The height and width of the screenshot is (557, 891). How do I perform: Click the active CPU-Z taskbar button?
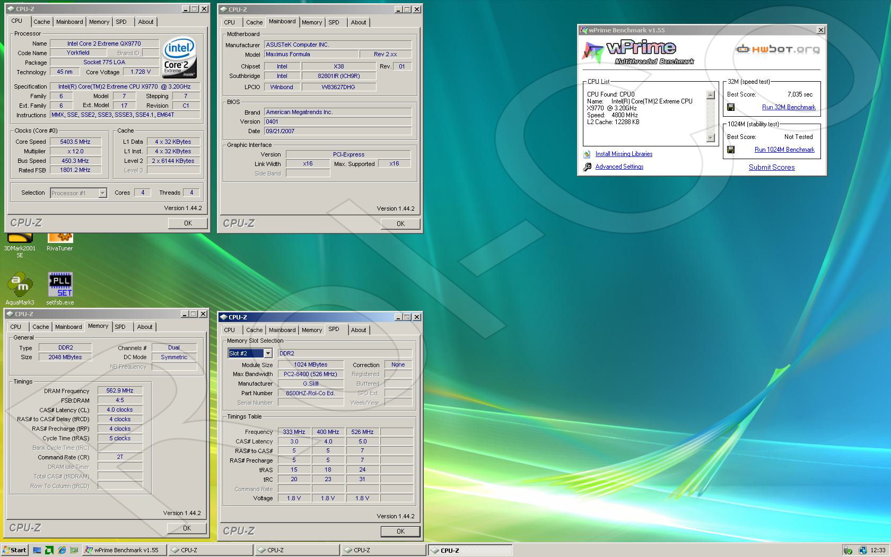[470, 550]
